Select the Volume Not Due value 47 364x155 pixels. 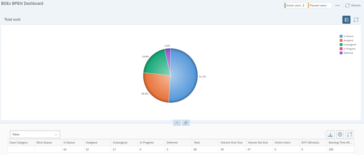[x=249, y=150]
